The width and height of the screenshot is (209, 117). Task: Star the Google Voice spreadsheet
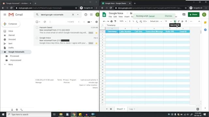127,13
